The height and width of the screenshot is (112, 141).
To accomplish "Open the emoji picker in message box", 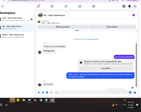I will click(130, 92).
